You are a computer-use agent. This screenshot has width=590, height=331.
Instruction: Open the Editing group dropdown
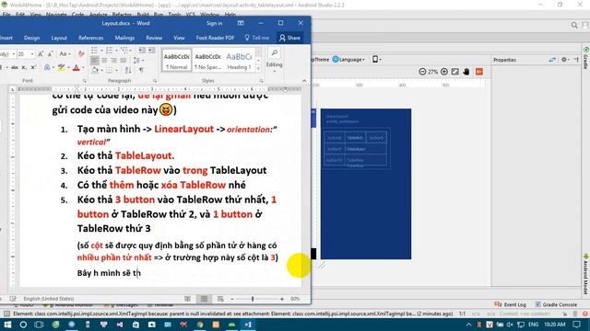point(275,60)
